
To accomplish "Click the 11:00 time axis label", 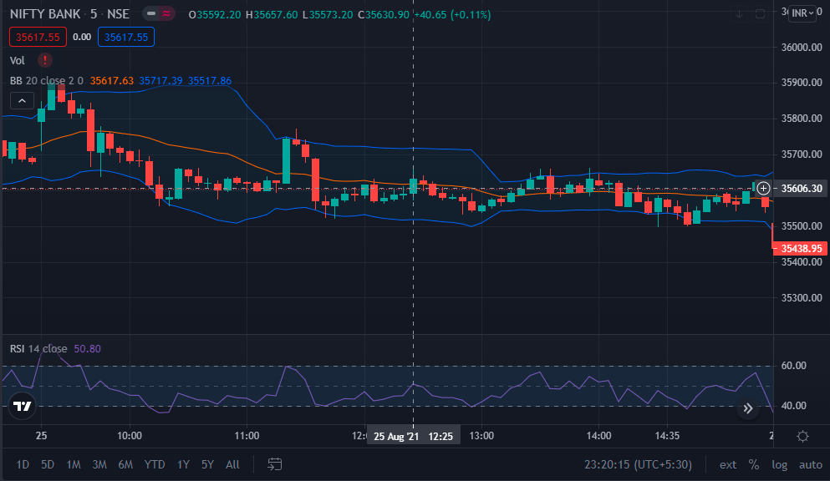I will (x=247, y=436).
